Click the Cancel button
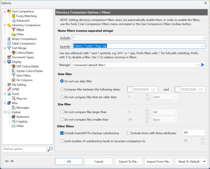 coord(99,162)
